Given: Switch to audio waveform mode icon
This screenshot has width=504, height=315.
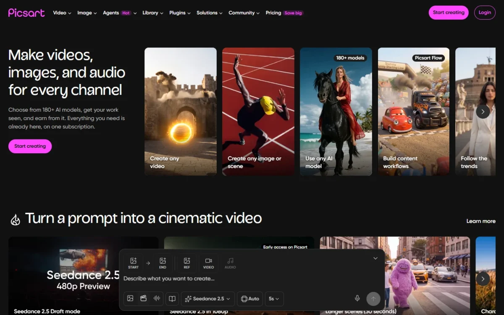Looking at the screenshot, I should point(157,299).
